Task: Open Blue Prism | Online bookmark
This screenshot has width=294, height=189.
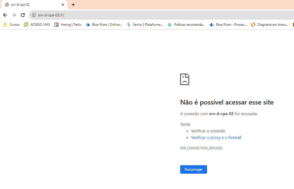Action: (x=104, y=25)
